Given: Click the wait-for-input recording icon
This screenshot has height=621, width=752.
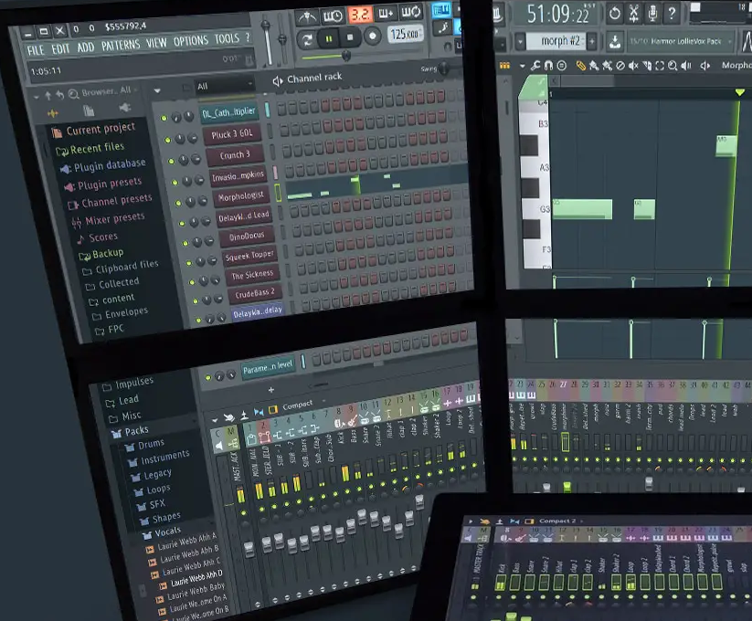Looking at the screenshot, I should (x=333, y=16).
